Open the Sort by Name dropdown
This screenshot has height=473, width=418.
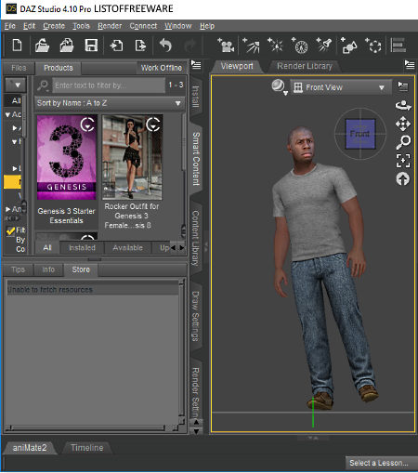(x=109, y=103)
